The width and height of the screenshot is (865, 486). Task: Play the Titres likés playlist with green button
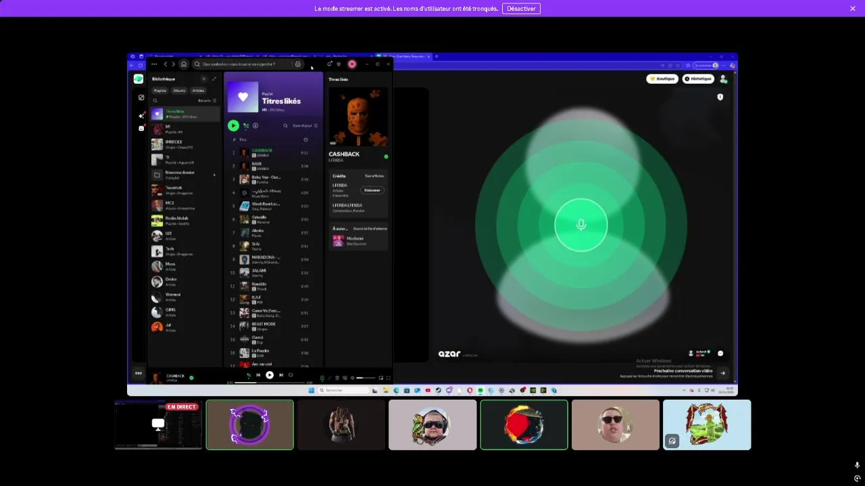coord(233,125)
